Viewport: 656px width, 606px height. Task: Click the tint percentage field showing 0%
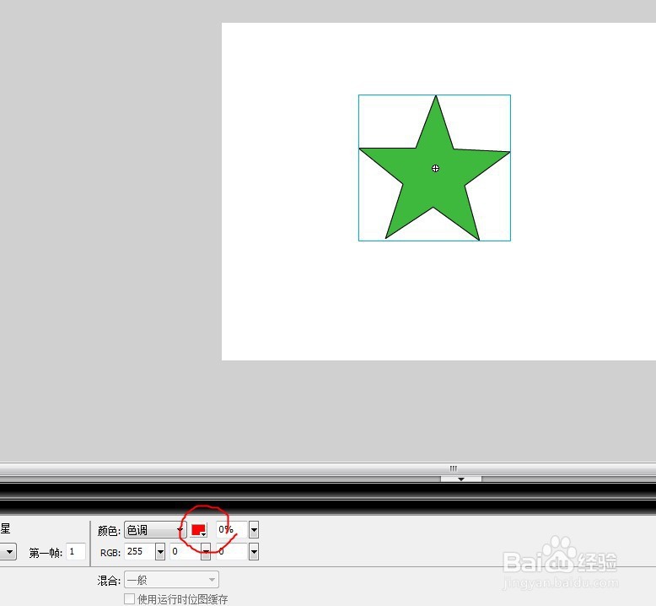click(231, 529)
